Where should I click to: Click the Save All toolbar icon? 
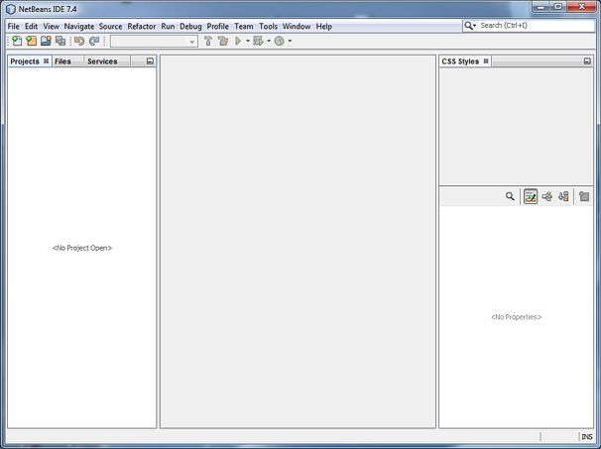click(x=60, y=41)
